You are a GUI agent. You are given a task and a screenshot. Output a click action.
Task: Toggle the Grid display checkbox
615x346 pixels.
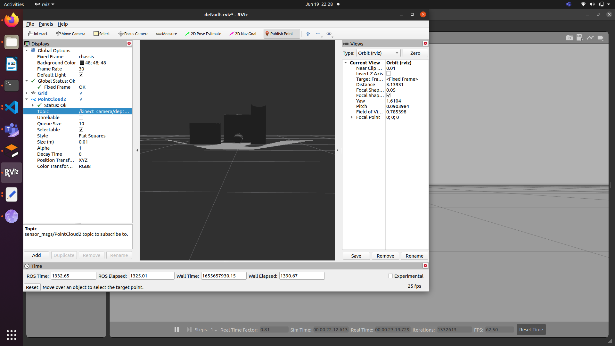pyautogui.click(x=81, y=93)
